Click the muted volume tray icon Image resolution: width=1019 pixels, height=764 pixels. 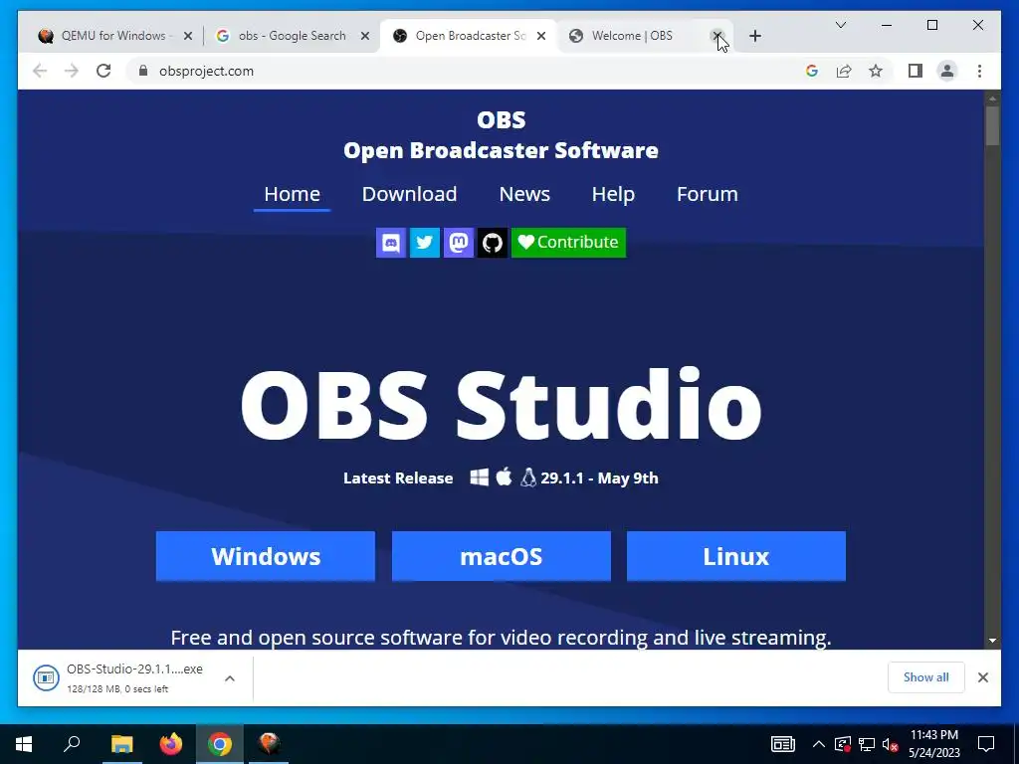(891, 744)
